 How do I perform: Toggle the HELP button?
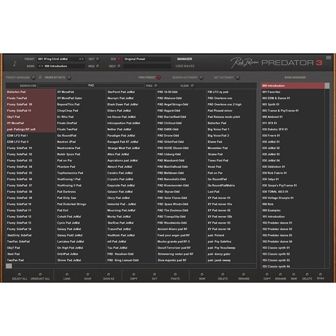119,66
